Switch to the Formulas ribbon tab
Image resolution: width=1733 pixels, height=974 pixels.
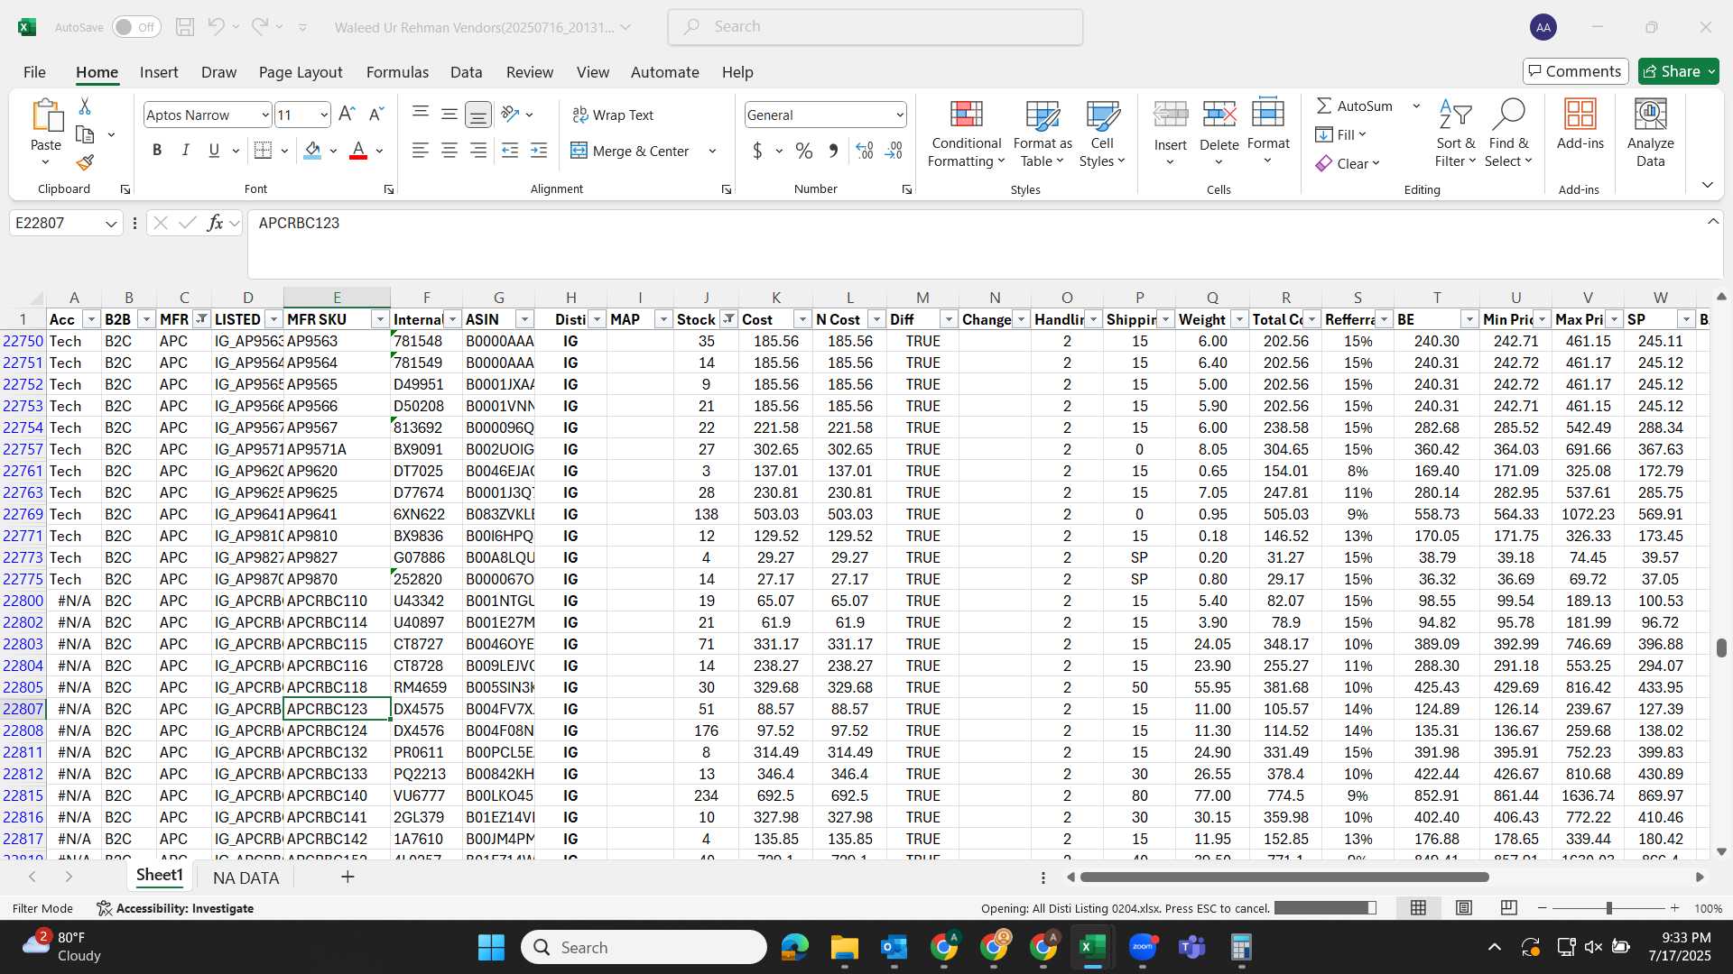point(397,72)
